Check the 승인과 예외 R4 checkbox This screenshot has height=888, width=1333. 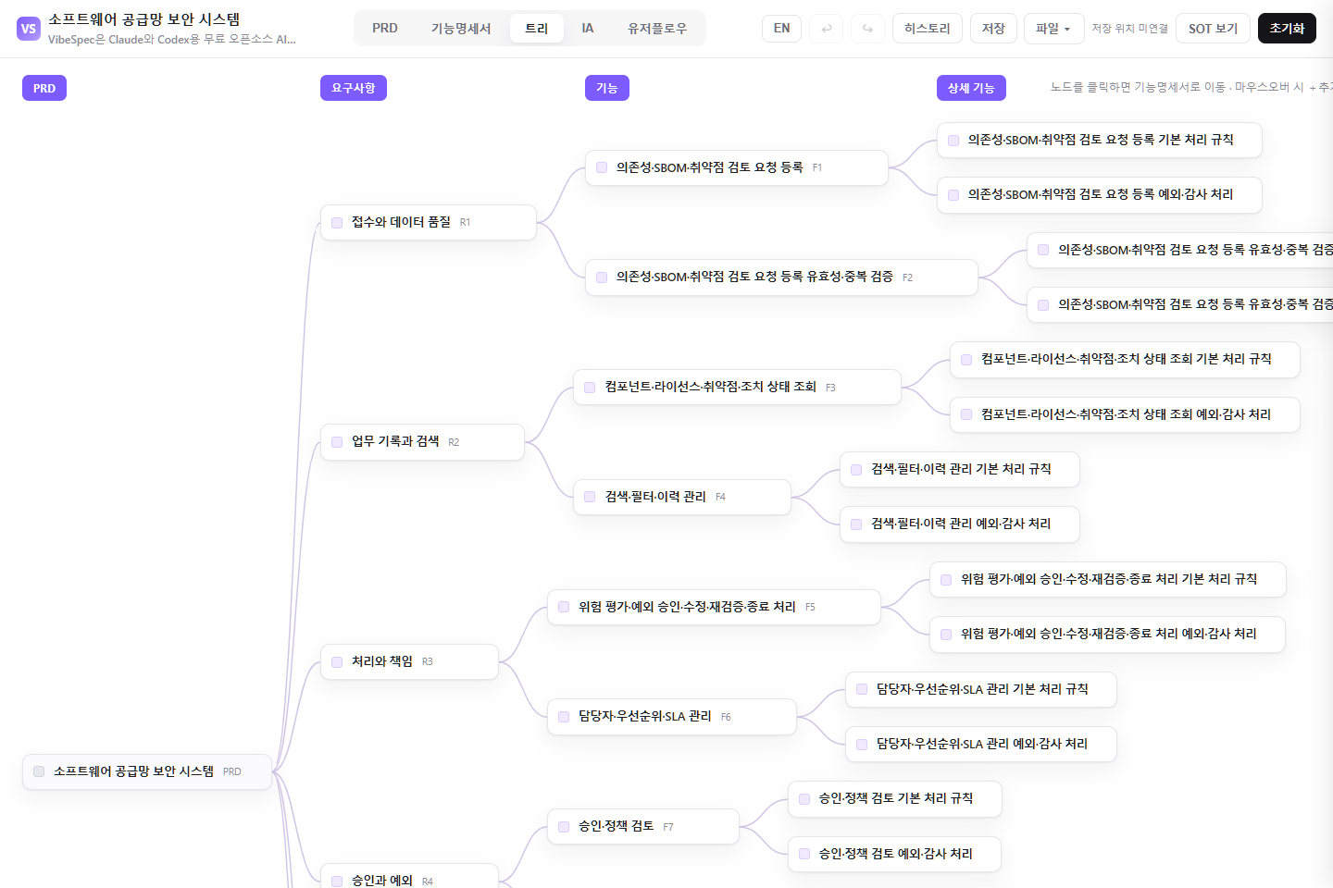click(x=337, y=882)
